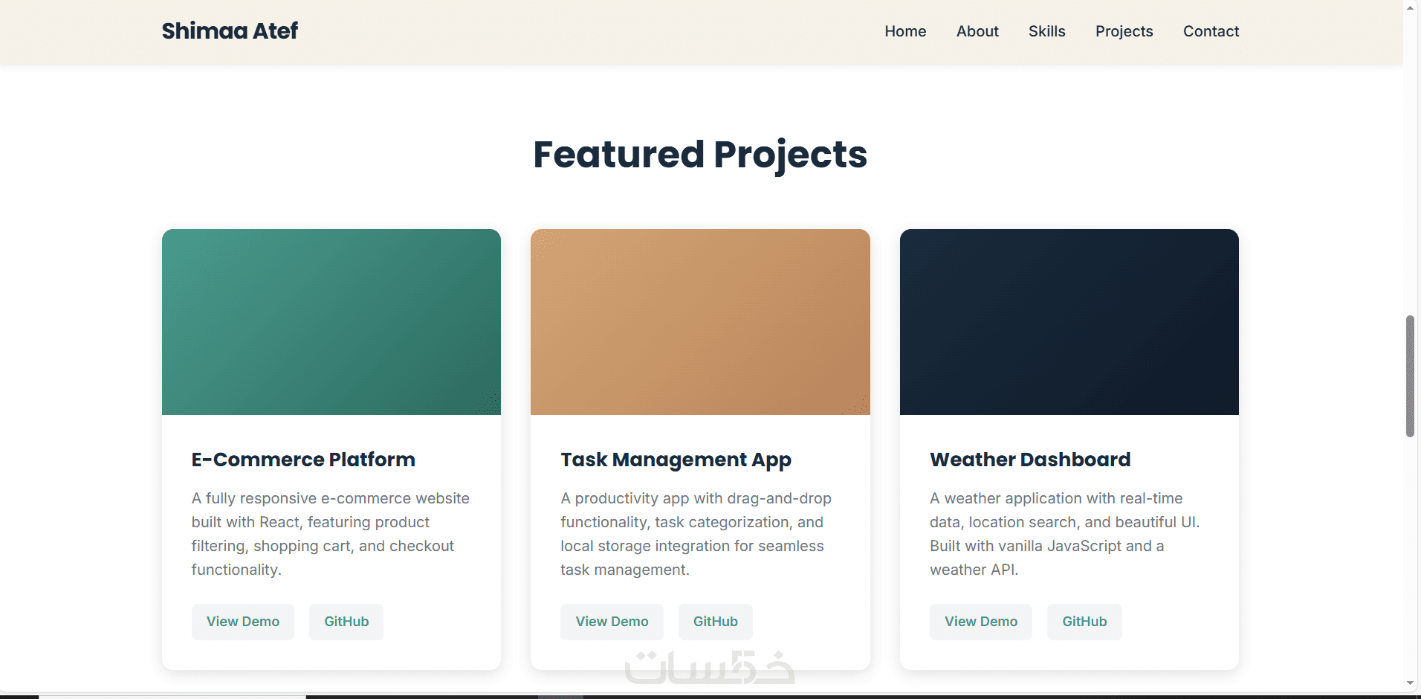Click the Shimaa Atef site logo
The image size is (1421, 699).
coord(230,30)
